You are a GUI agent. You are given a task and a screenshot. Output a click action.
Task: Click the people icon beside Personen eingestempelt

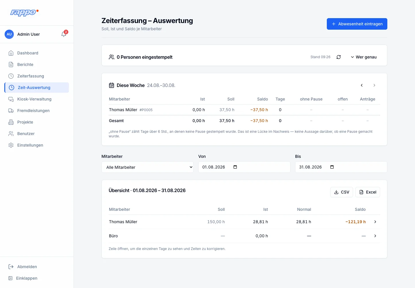[112, 57]
